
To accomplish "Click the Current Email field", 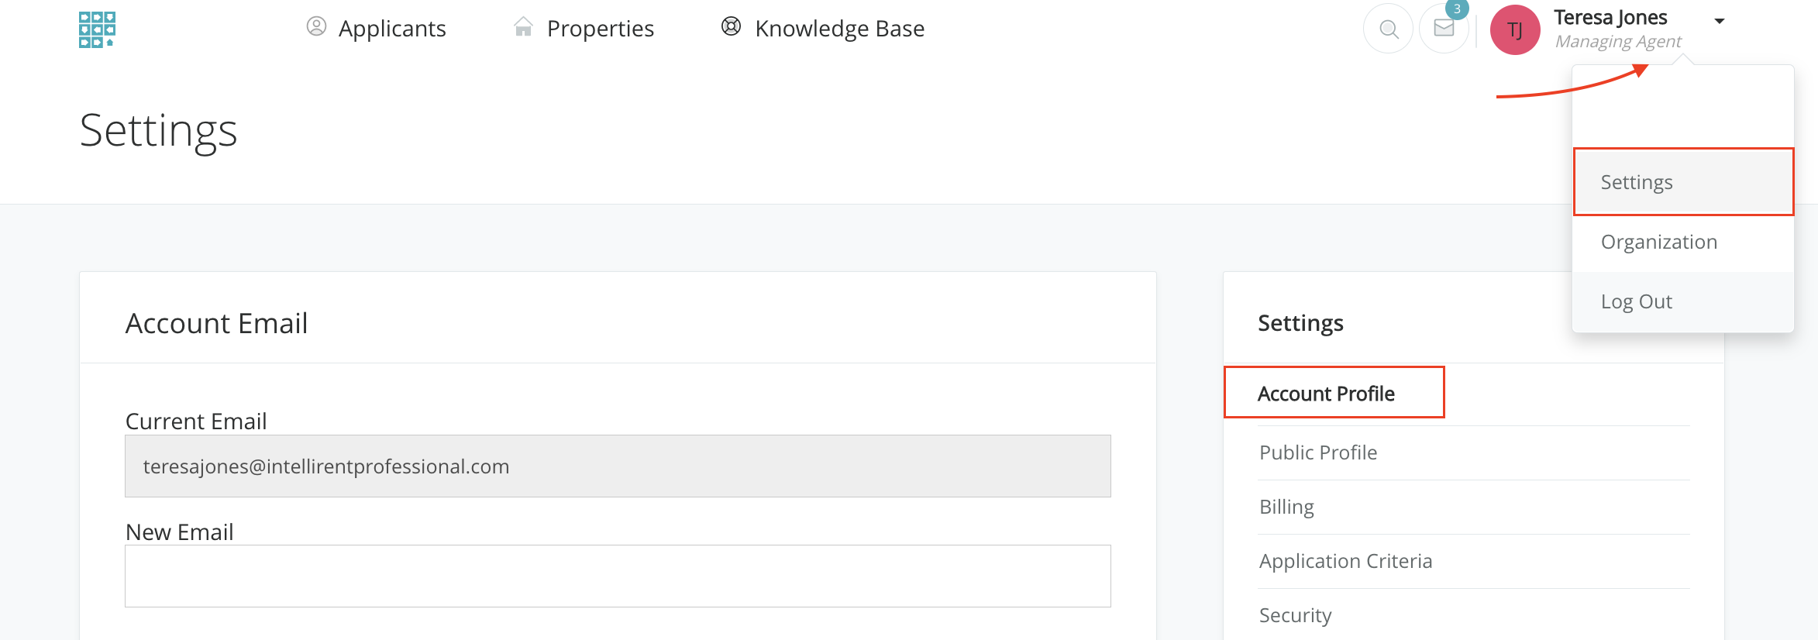I will coord(617,466).
